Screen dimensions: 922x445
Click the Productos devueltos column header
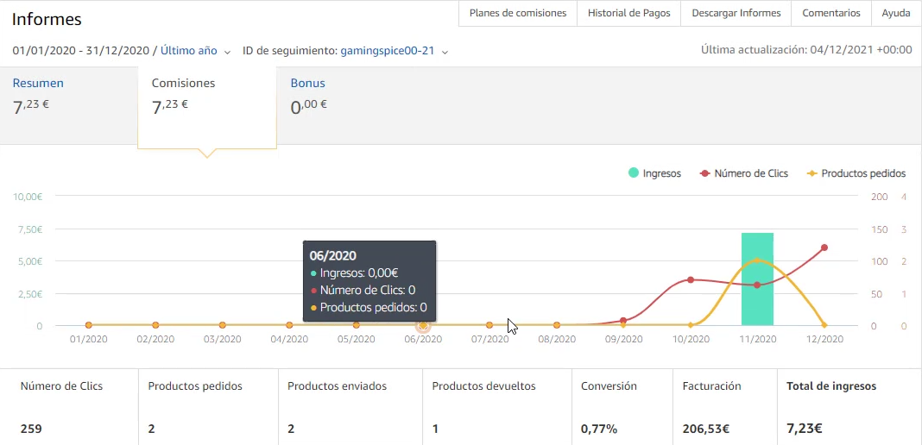pos(484,386)
